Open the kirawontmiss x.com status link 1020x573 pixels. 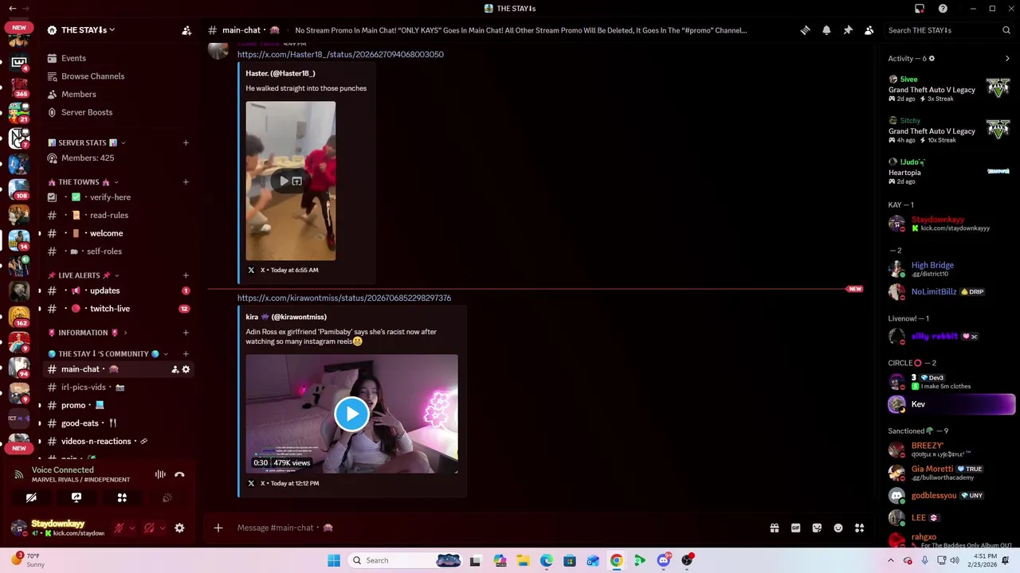[x=343, y=298]
